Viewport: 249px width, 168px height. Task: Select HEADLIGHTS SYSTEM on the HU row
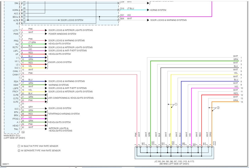point(60,44)
